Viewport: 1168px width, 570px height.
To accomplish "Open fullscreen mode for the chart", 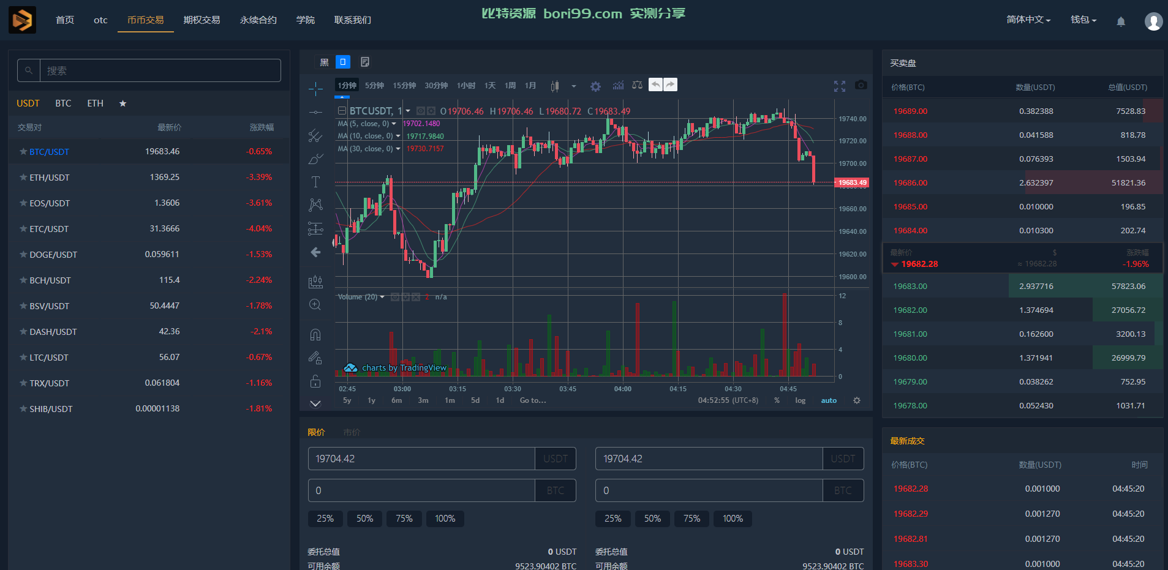I will click(x=840, y=86).
